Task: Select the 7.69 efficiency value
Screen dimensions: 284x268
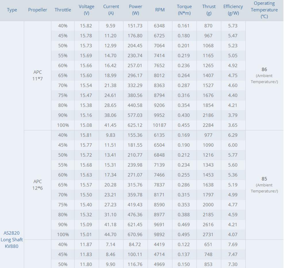Action: (x=233, y=244)
